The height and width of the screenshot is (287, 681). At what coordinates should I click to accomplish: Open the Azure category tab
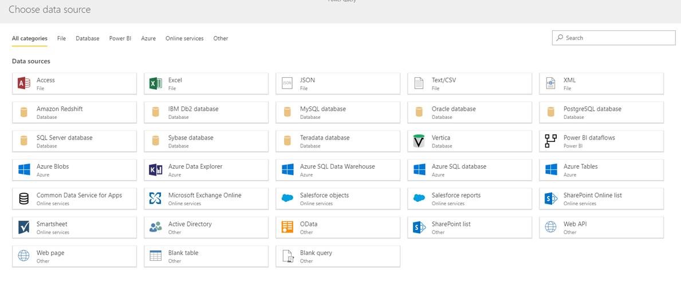(148, 38)
